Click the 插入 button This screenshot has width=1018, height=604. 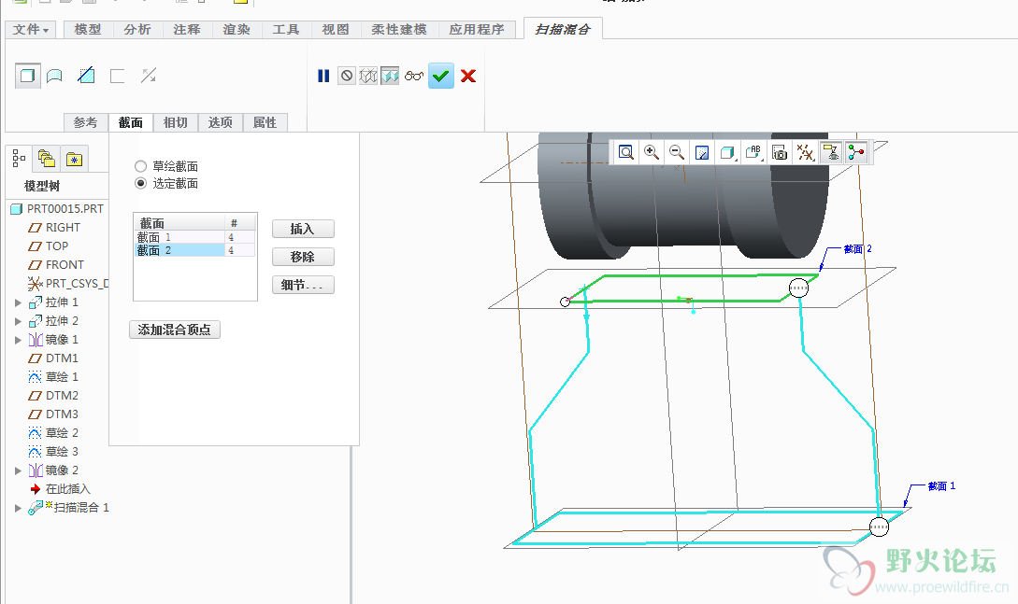click(x=303, y=229)
